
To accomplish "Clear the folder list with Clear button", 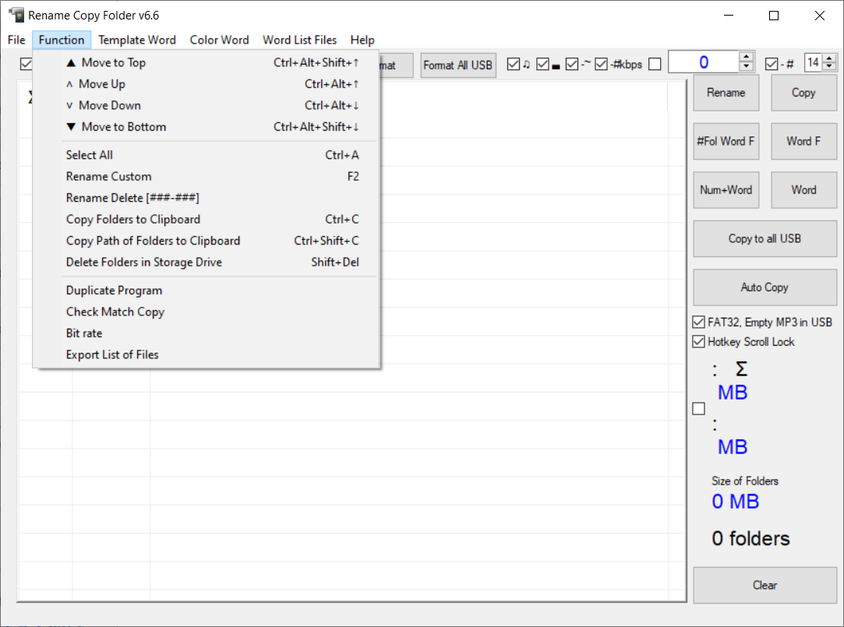I will pyautogui.click(x=765, y=586).
